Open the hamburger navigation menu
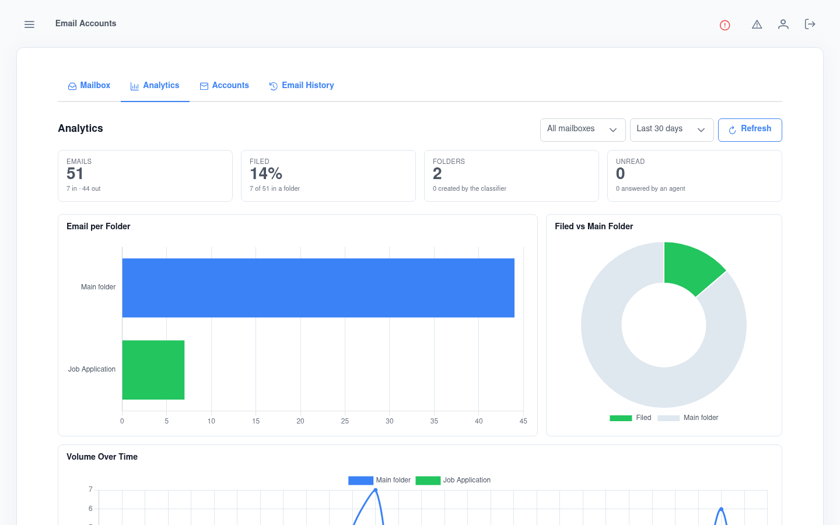This screenshot has height=525, width=840. pyautogui.click(x=29, y=24)
